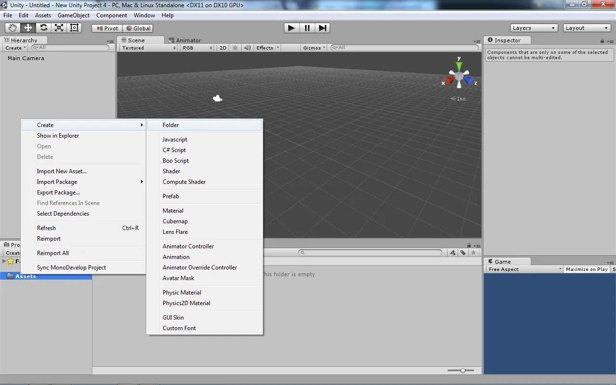Image resolution: width=616 pixels, height=385 pixels.
Task: Open the Layers dropdown
Action: pyautogui.click(x=534, y=28)
